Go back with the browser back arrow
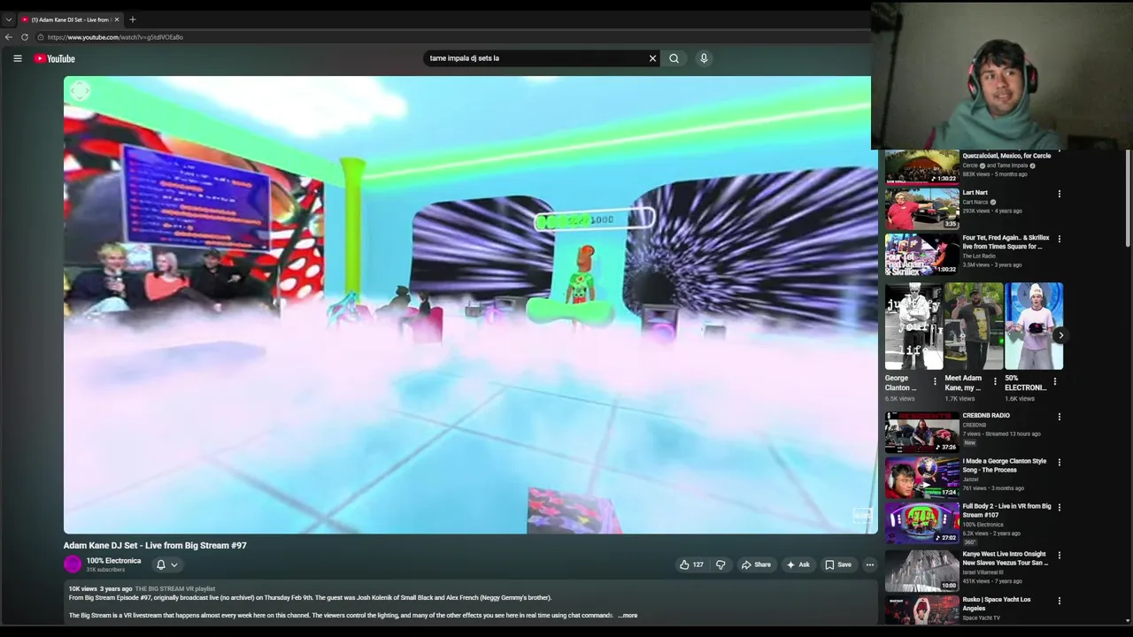The width and height of the screenshot is (1133, 637). [x=9, y=37]
